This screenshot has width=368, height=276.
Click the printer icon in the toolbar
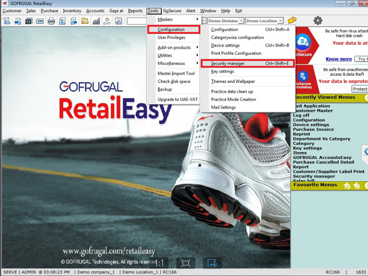click(x=51, y=21)
